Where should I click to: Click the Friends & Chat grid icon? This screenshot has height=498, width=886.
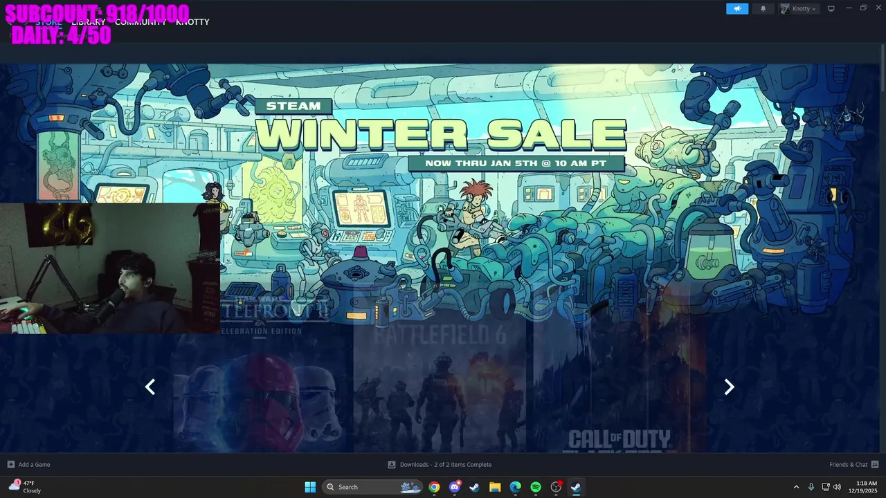875,464
